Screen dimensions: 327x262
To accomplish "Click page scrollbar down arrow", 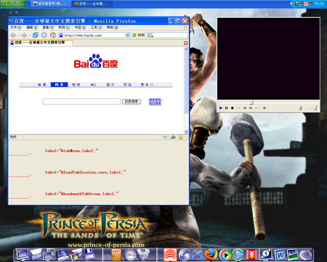I will 186,132.
